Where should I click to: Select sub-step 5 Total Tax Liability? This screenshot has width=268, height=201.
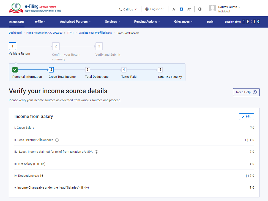click(x=160, y=70)
